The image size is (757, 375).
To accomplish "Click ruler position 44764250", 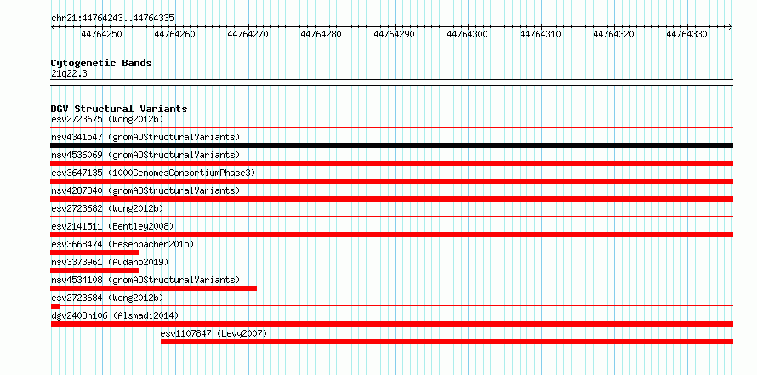I will [102, 34].
